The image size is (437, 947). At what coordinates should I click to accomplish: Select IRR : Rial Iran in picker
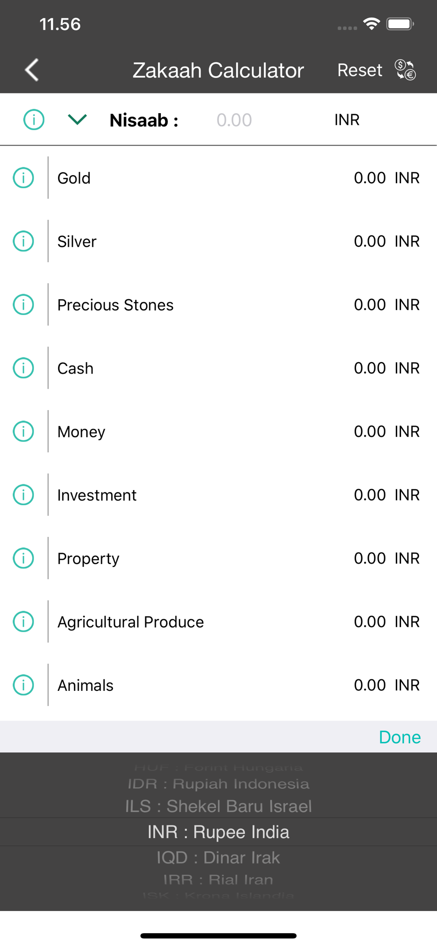pos(218,880)
